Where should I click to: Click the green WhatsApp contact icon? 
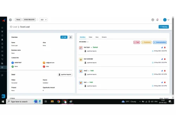click(13, 67)
